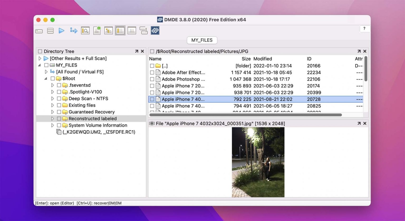Click the MY_FILES tab
This screenshot has width=405, height=221.
click(202, 40)
